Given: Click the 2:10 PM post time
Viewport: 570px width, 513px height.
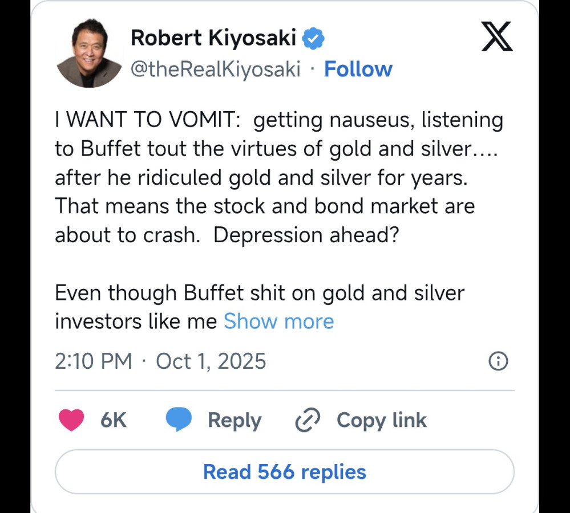Looking at the screenshot, I should coord(93,361).
